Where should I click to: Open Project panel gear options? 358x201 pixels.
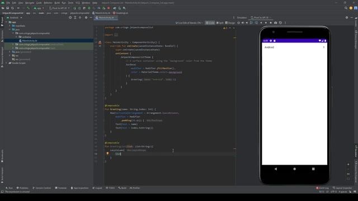point(86,17)
